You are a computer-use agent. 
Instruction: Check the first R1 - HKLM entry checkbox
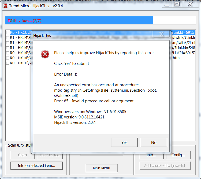(8, 38)
